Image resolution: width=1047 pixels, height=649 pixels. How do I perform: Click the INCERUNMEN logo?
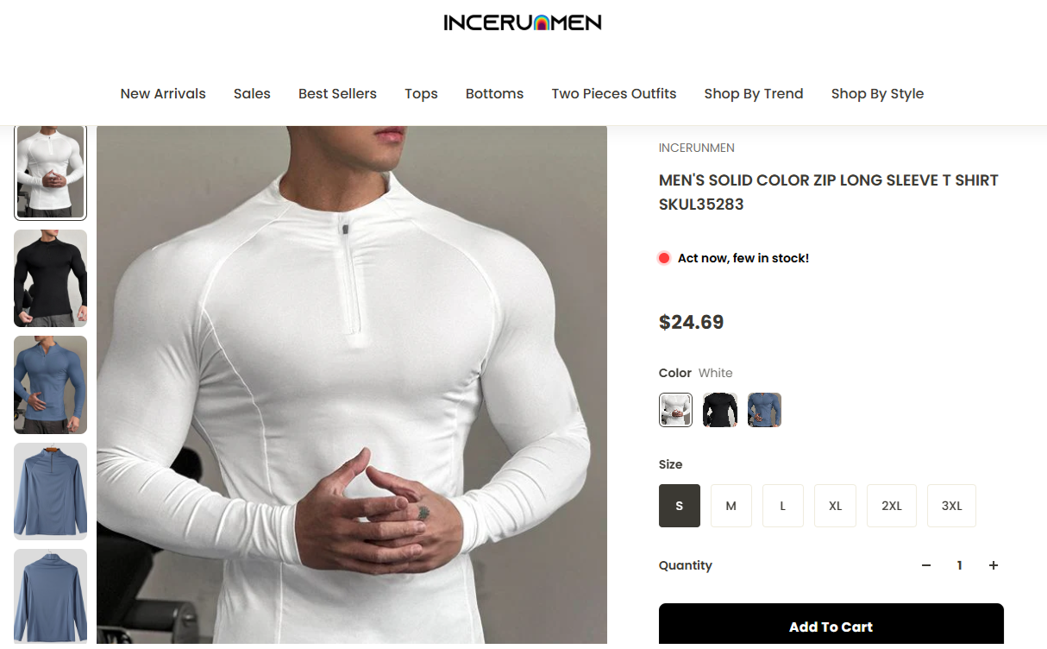[x=523, y=22]
